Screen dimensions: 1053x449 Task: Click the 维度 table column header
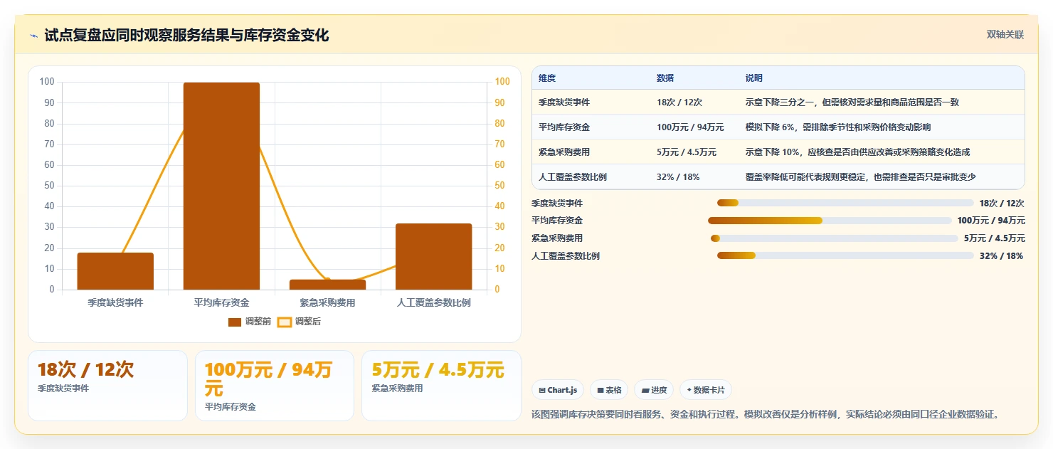[x=547, y=78]
